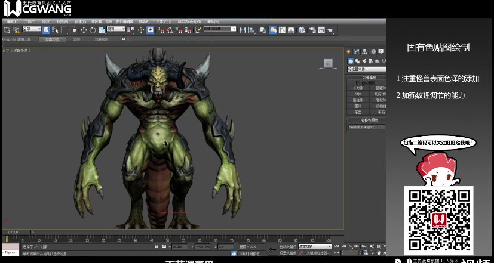Open the 视图 reference coordinate dropdown
The width and height of the screenshot is (494, 263).
tap(116, 29)
